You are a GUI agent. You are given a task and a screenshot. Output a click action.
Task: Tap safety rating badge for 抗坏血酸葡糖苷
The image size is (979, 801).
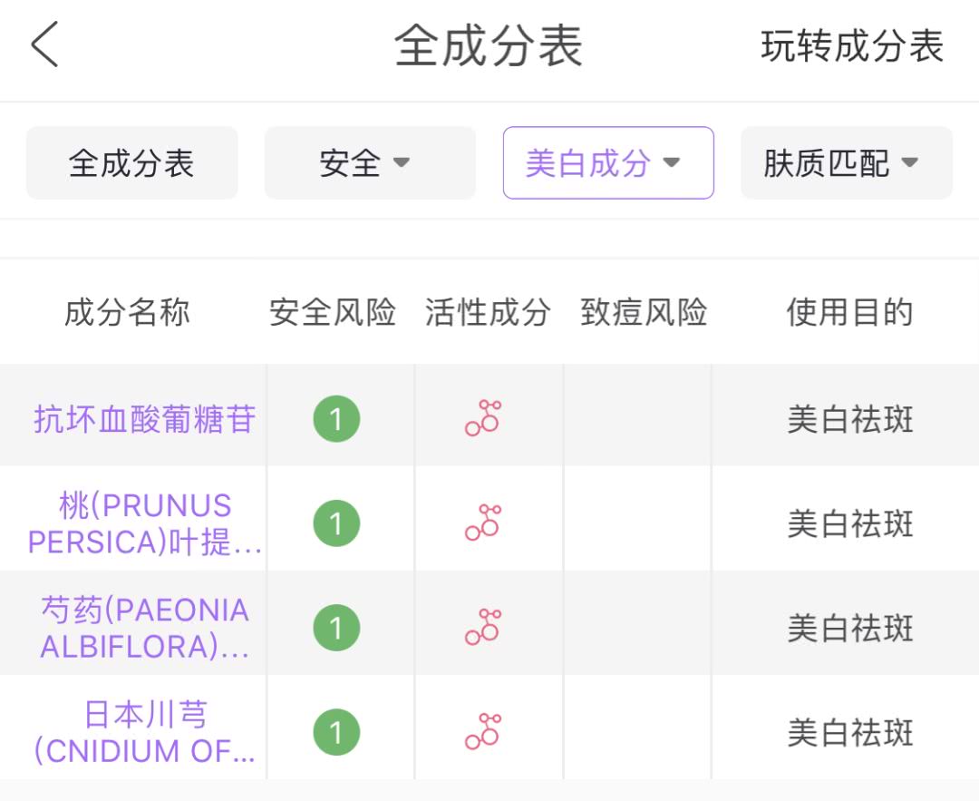(x=336, y=420)
